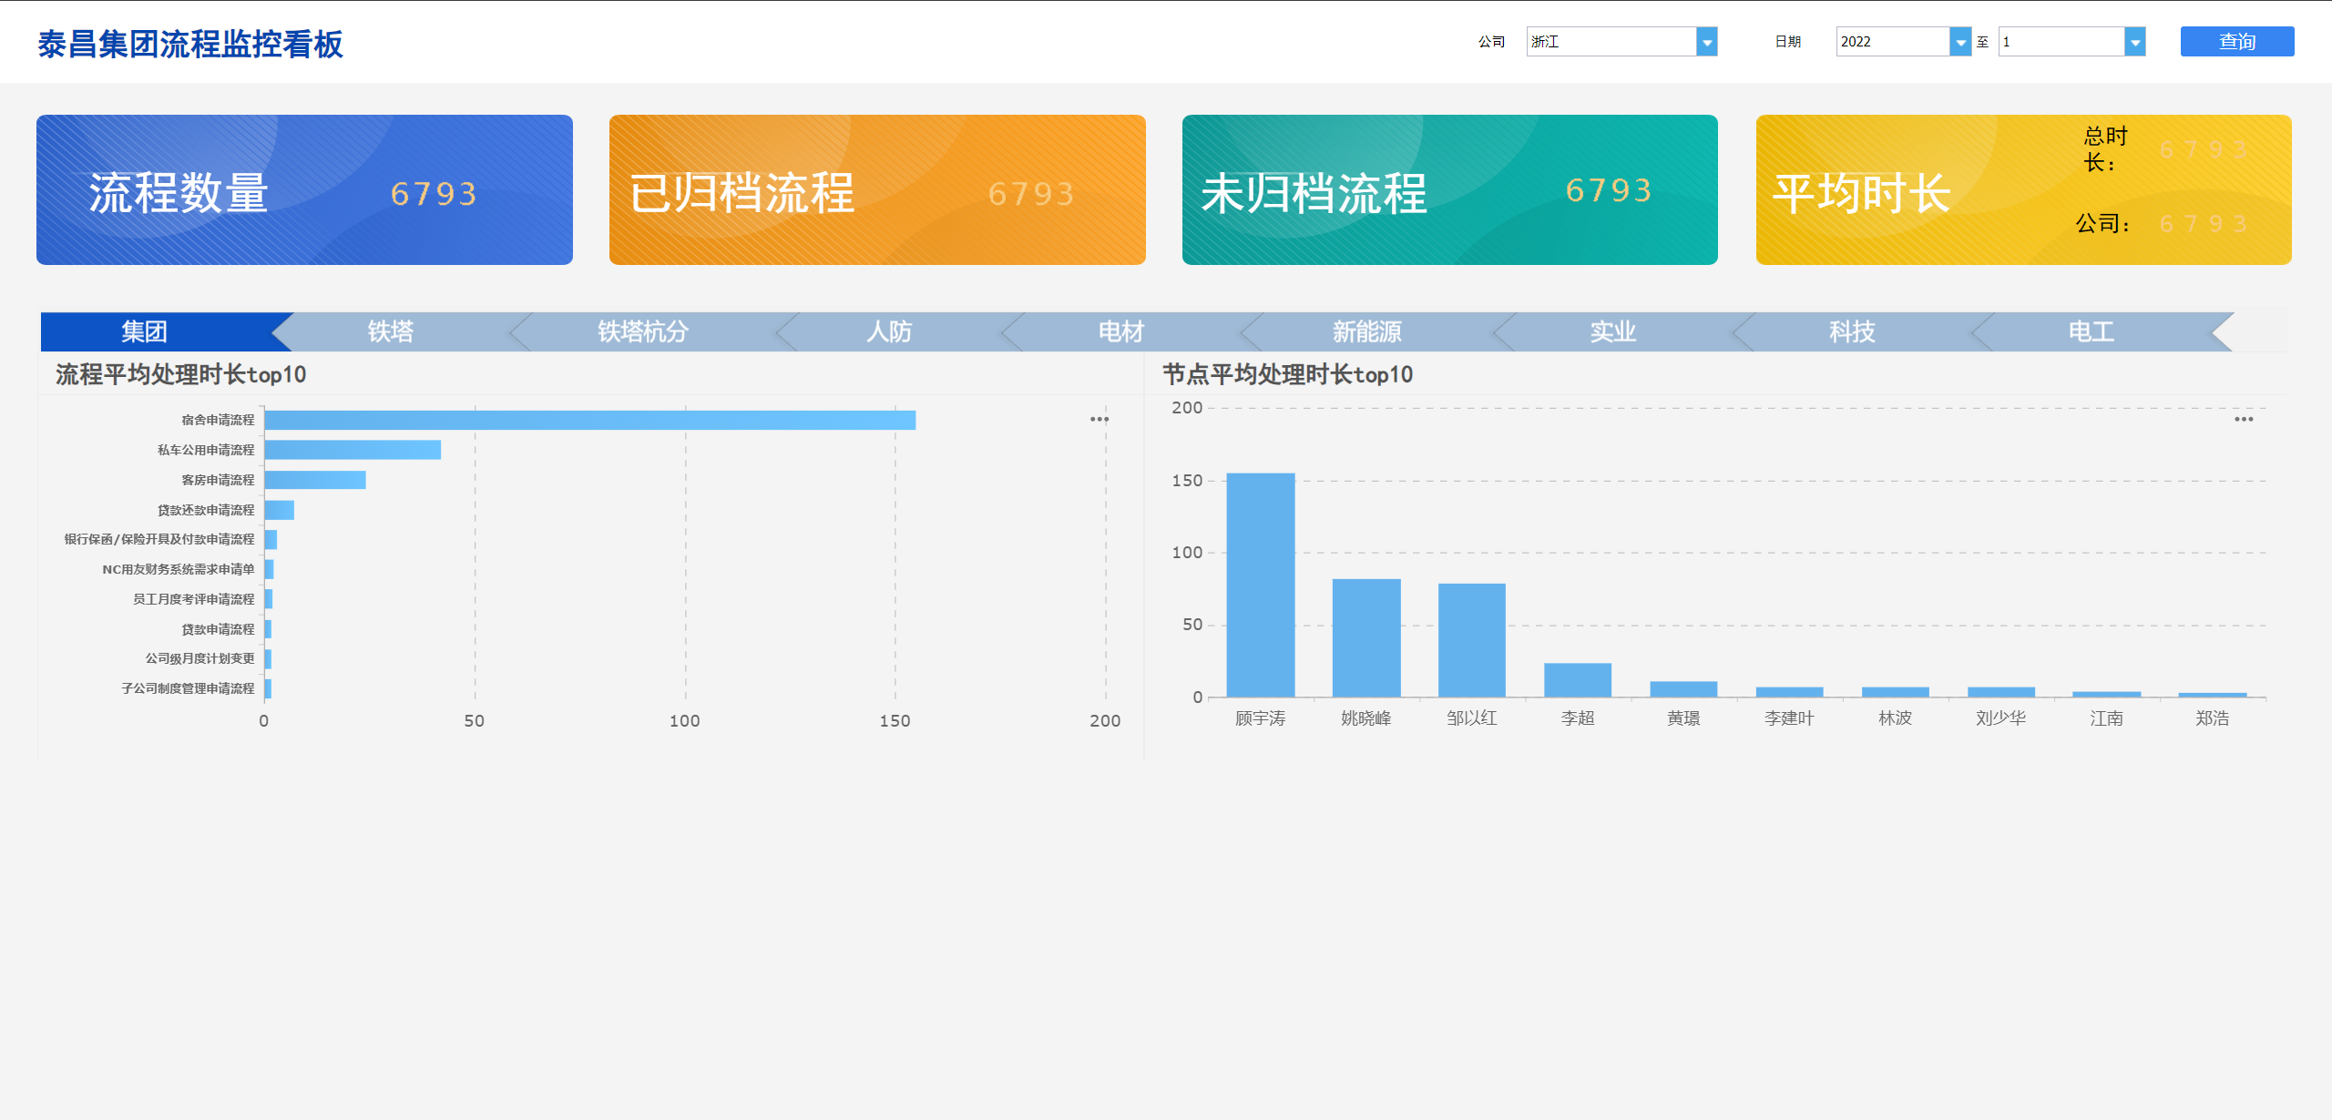Viewport: 2332px width, 1120px height.
Task: Switch to the 铁塔杭分 tab
Action: pos(643,331)
